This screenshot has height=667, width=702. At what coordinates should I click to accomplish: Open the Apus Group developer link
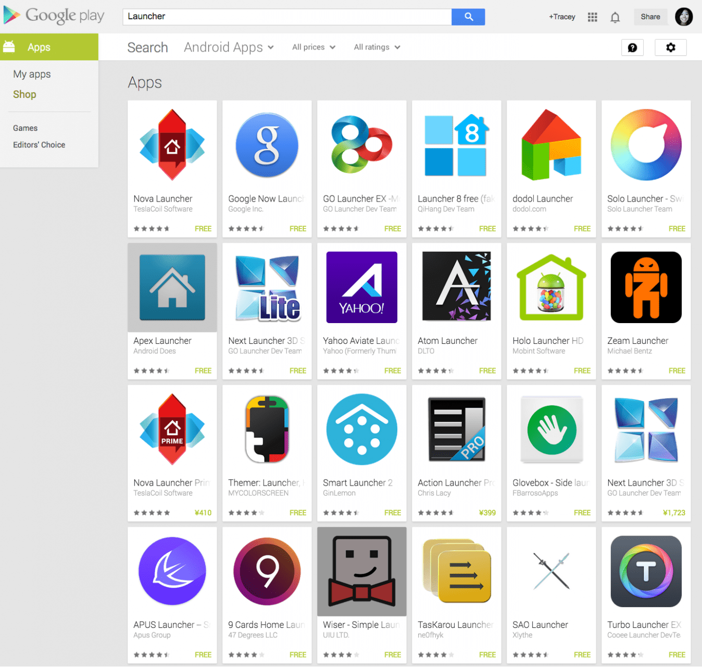pos(152,635)
